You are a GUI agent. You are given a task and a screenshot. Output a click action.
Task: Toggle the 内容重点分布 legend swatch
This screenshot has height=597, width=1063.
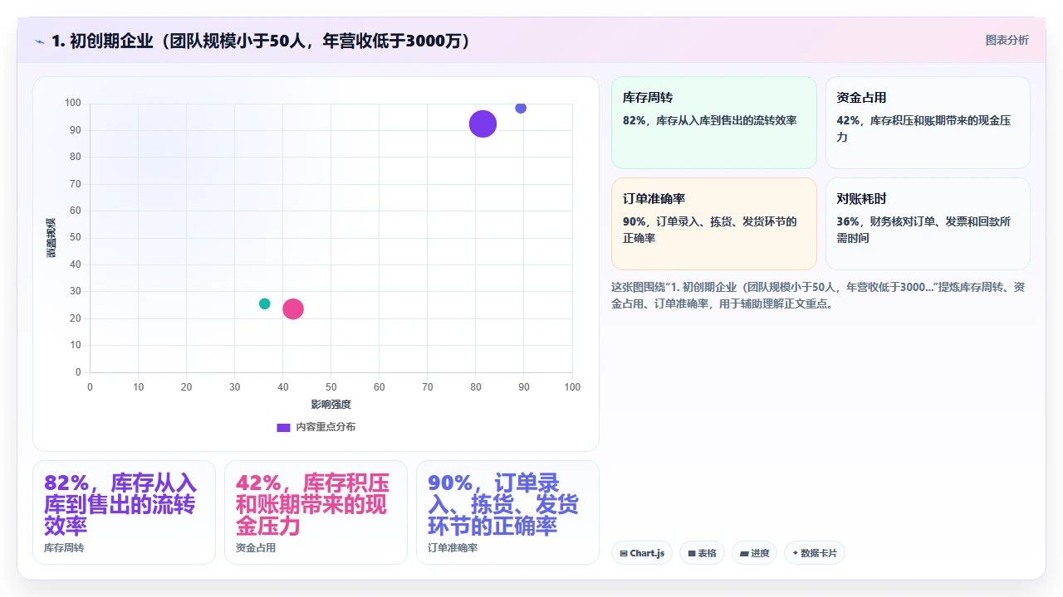(x=283, y=427)
